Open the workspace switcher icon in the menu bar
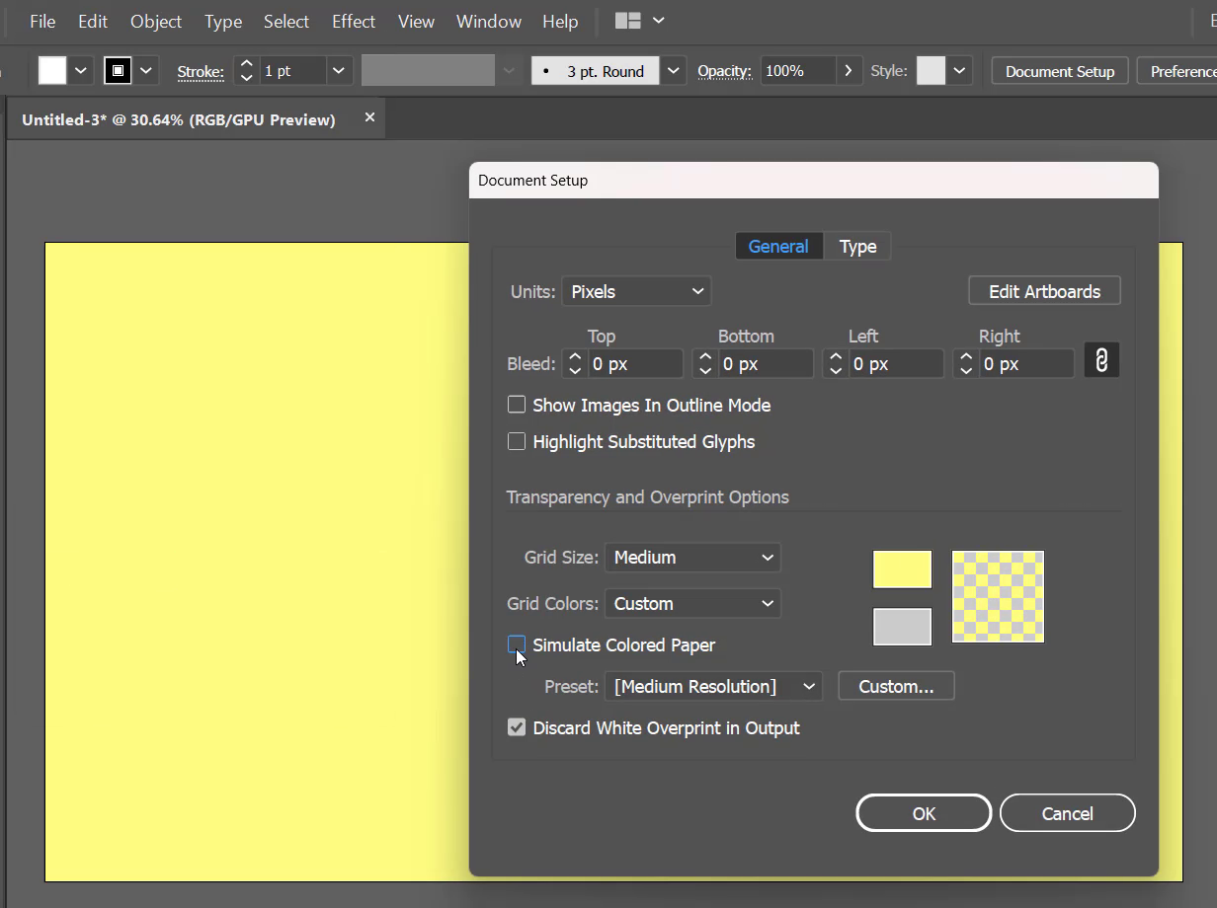1217x908 pixels. pos(629,20)
